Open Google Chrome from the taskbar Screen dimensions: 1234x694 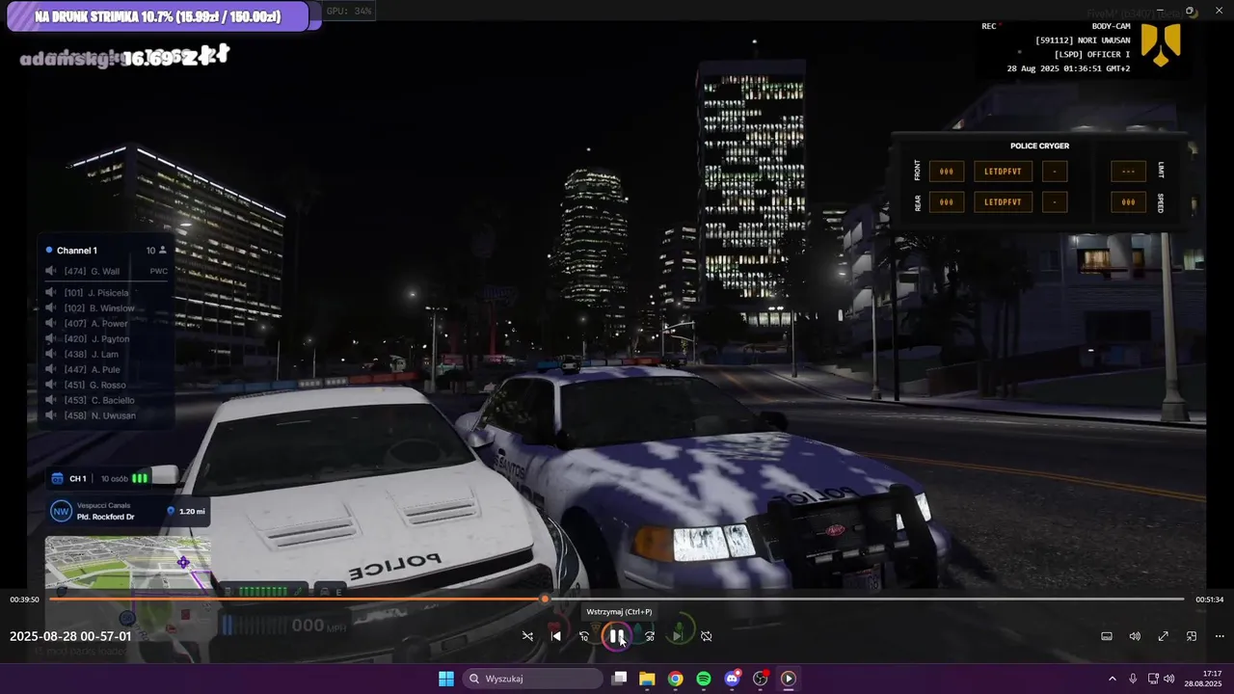(x=676, y=679)
